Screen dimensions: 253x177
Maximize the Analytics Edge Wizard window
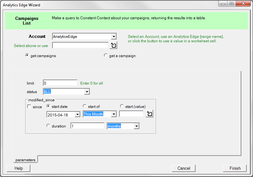pyautogui.click(x=232, y=3)
